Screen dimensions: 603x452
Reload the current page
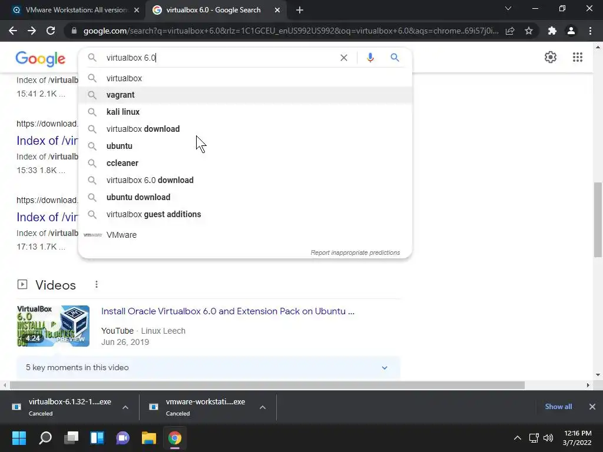[x=51, y=31]
